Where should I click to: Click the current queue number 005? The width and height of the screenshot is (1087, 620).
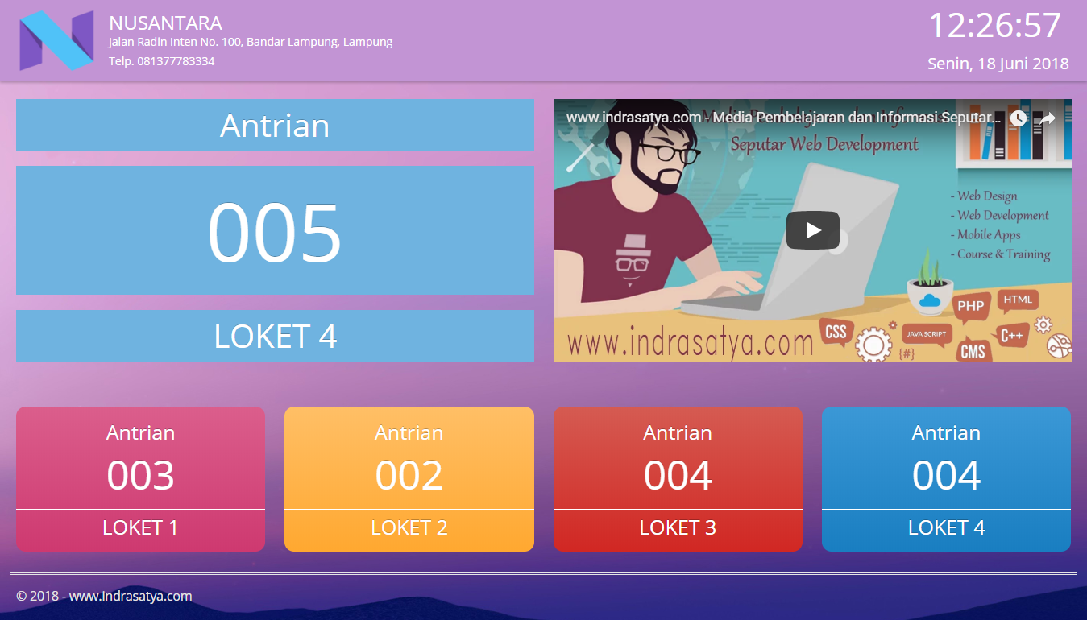click(275, 233)
